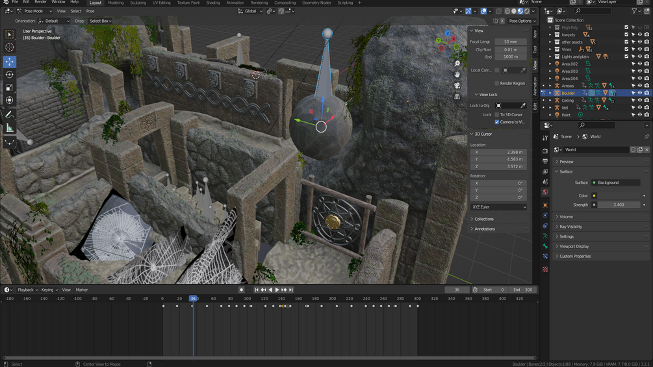Open the Render menu
653x367 pixels.
40,3
